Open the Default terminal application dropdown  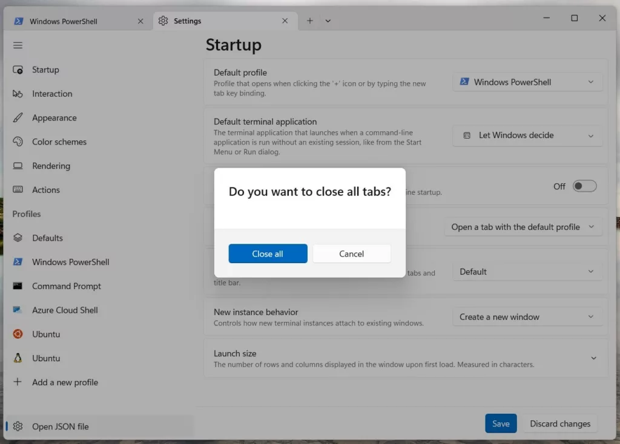pos(527,135)
